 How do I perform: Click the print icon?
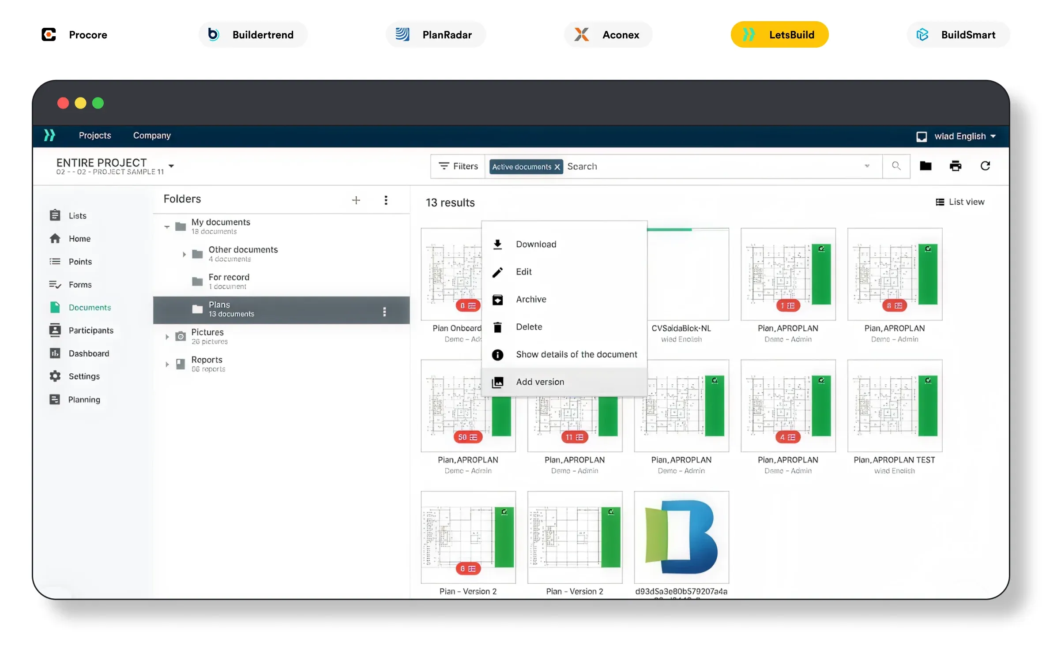tap(955, 166)
